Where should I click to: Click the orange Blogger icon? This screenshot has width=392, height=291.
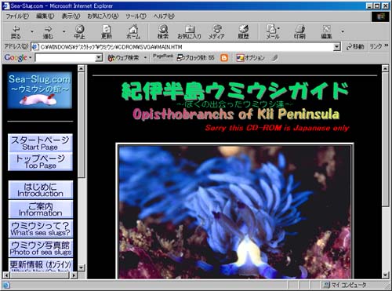[x=224, y=58]
